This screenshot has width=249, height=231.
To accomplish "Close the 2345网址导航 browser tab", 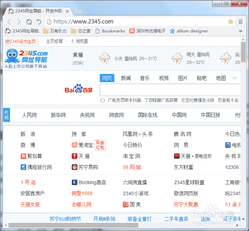I will click(67, 11).
